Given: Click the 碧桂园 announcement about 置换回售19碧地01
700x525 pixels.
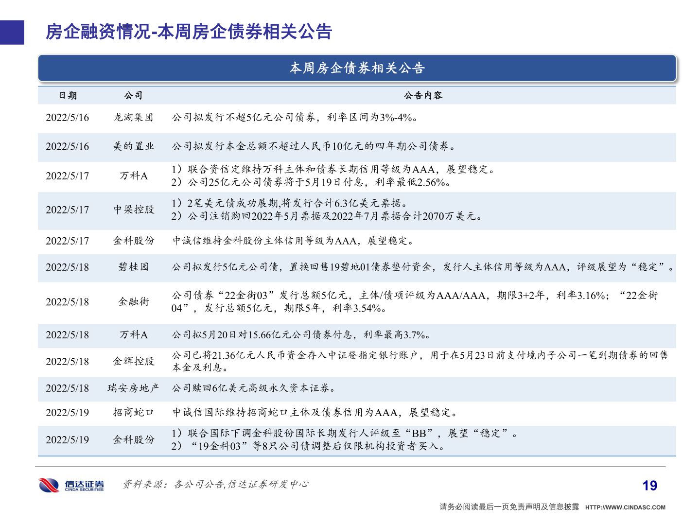Looking at the screenshot, I should [423, 267].
